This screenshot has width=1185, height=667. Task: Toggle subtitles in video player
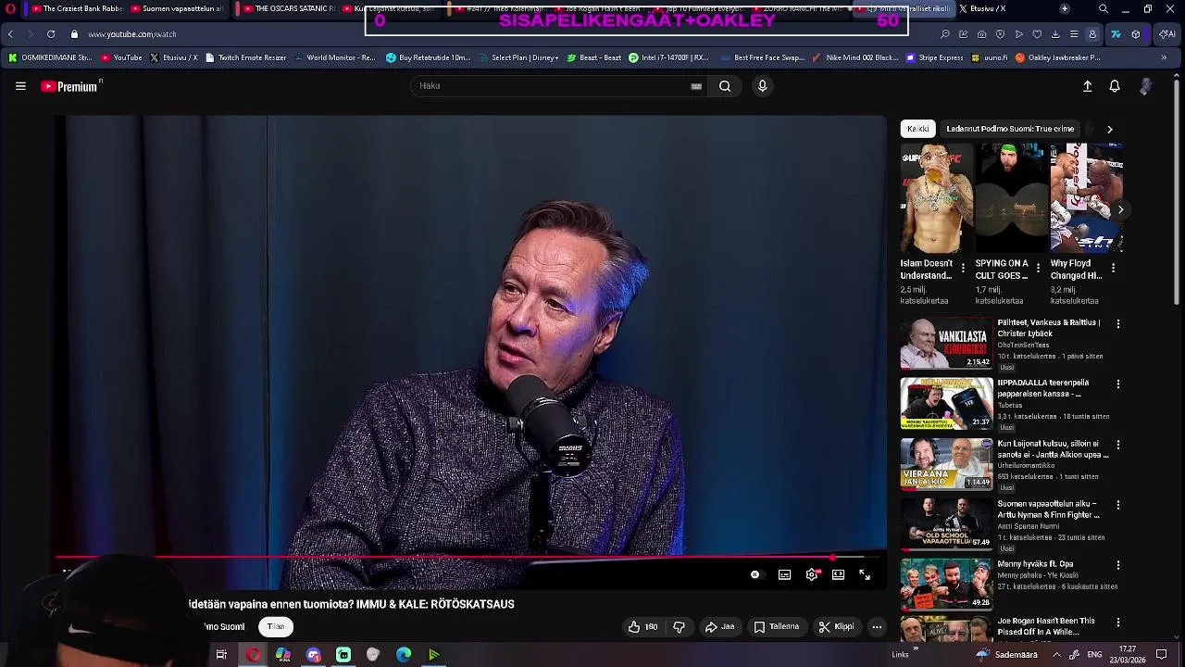[784, 575]
